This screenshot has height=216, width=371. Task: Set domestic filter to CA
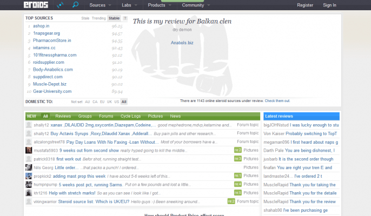tap(95, 102)
